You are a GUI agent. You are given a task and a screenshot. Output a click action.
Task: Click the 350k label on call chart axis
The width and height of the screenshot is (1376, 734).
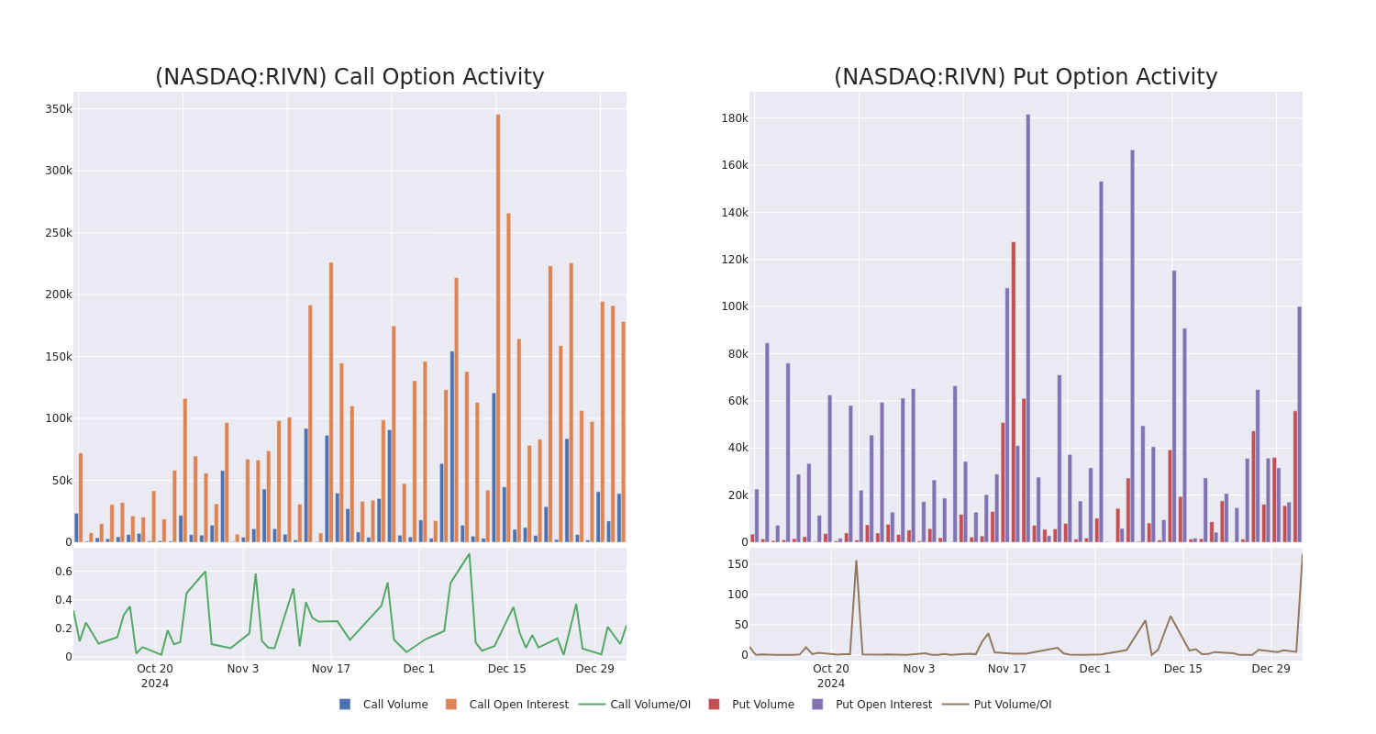[59, 109]
